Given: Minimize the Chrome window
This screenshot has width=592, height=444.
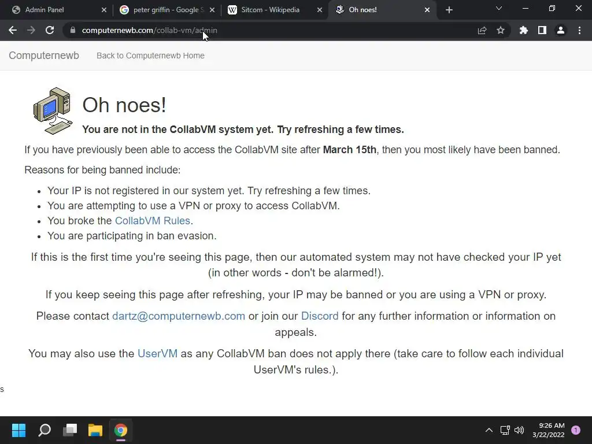Looking at the screenshot, I should pyautogui.click(x=525, y=8).
